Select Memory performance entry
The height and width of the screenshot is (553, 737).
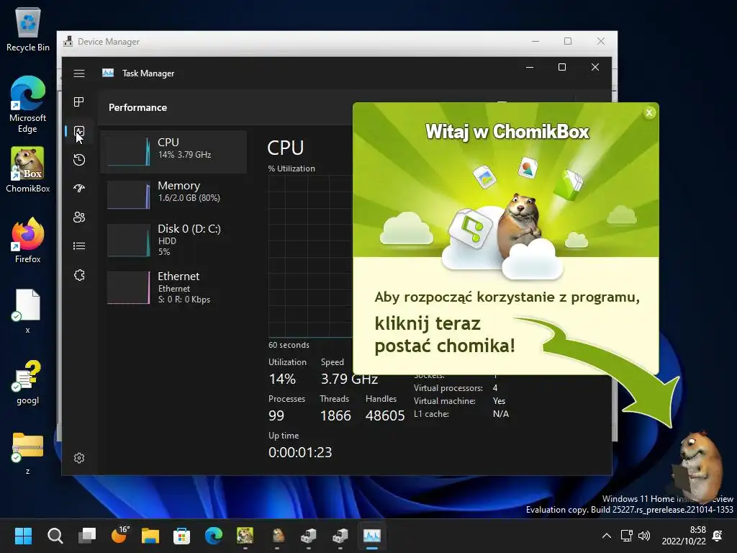tap(173, 194)
